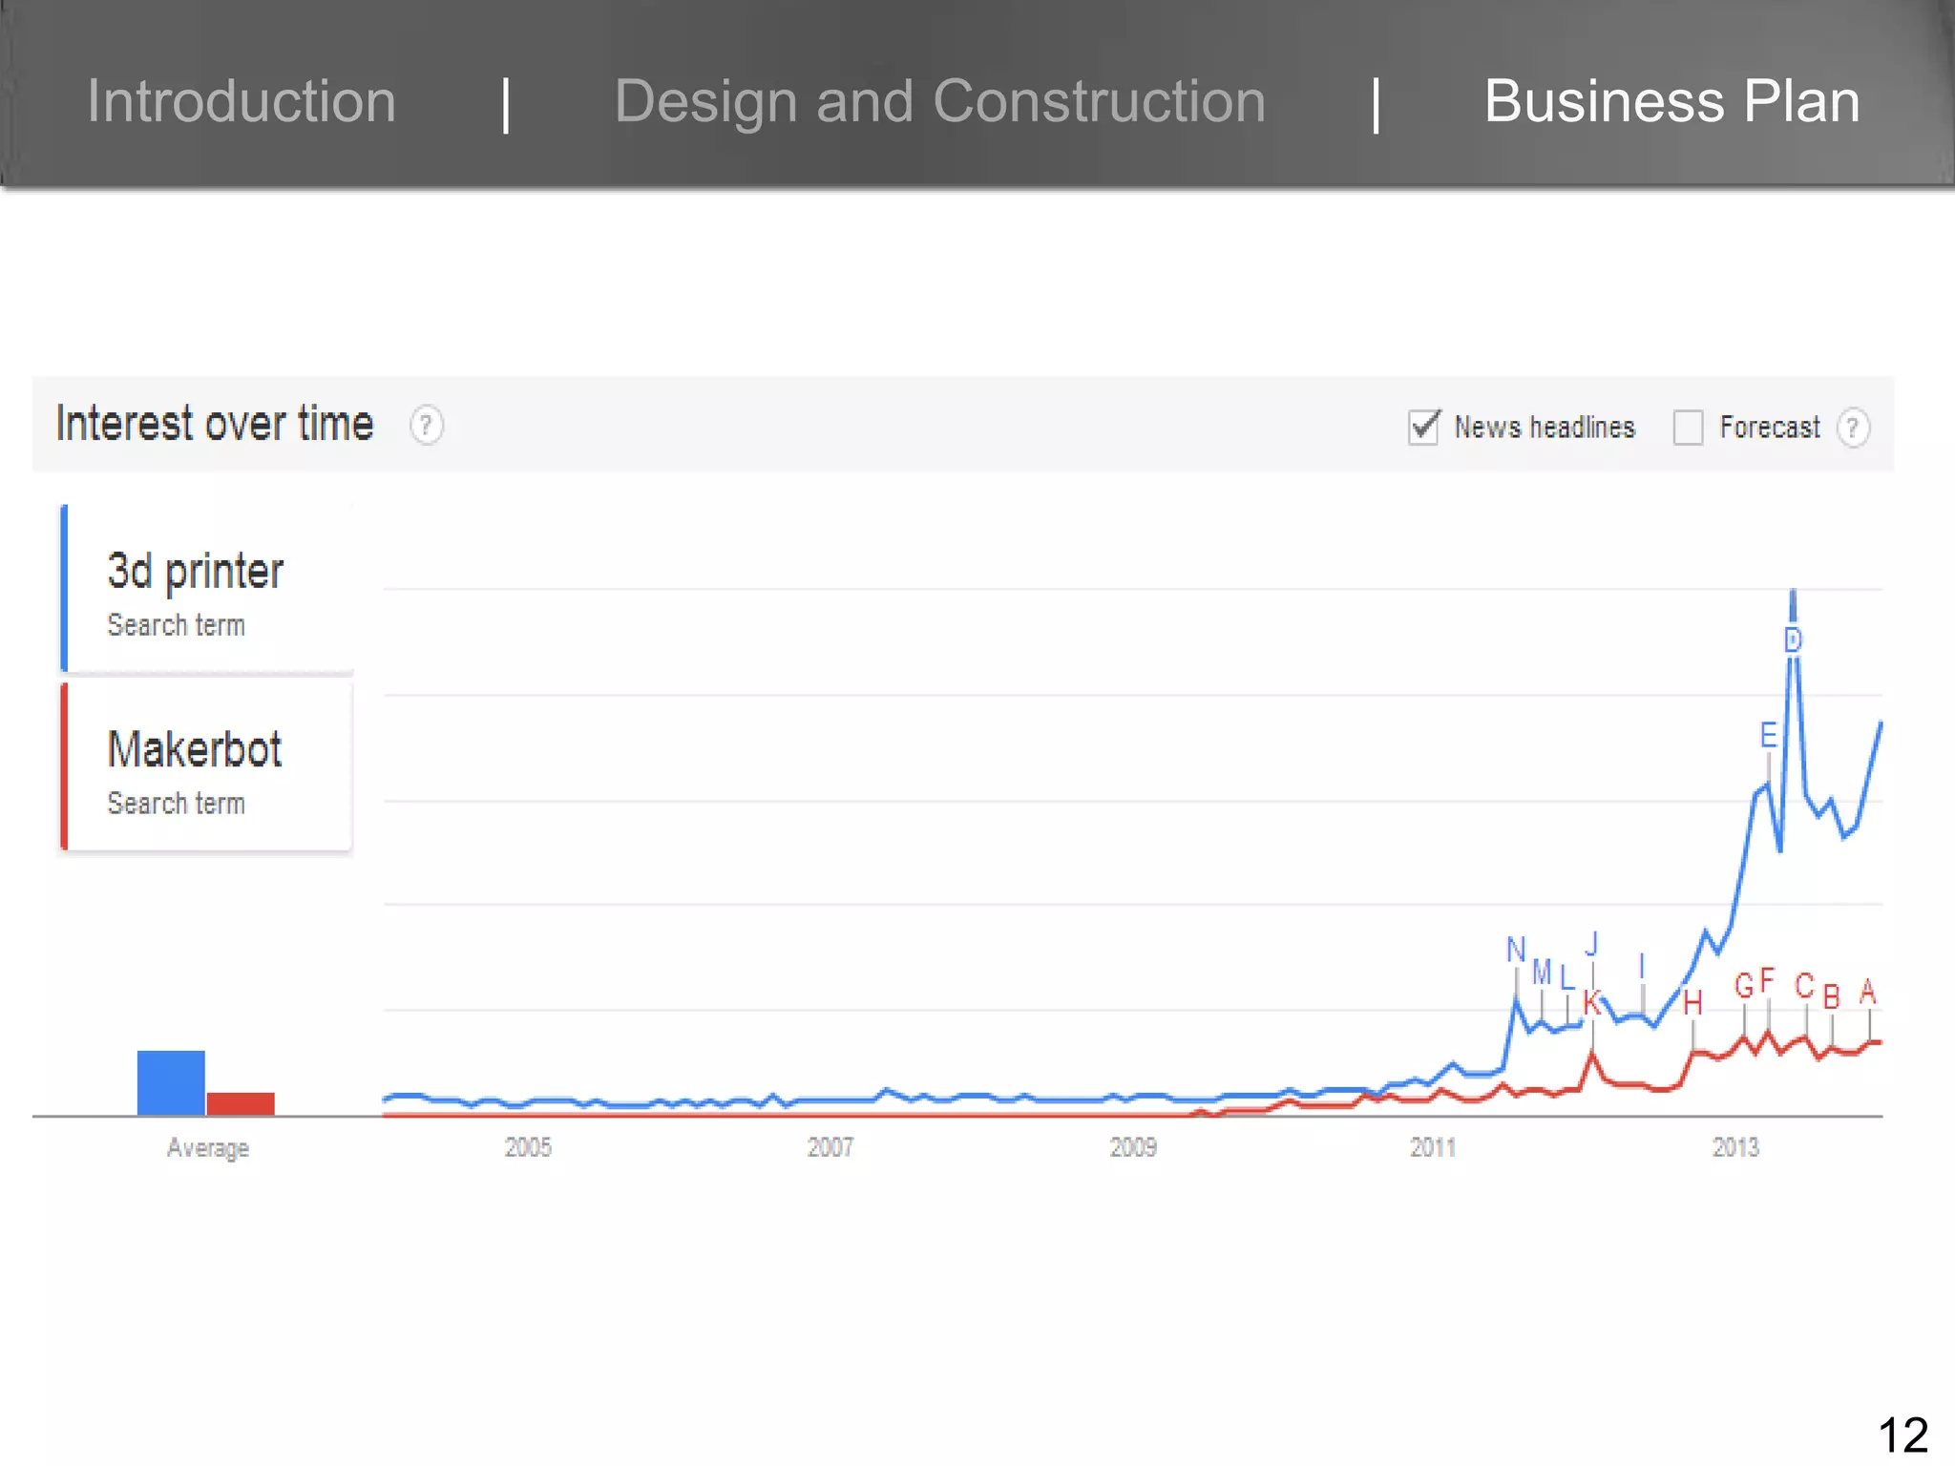This screenshot has height=1466, width=1955.
Task: Click the help icon next to Forecast
Action: coord(1852,427)
